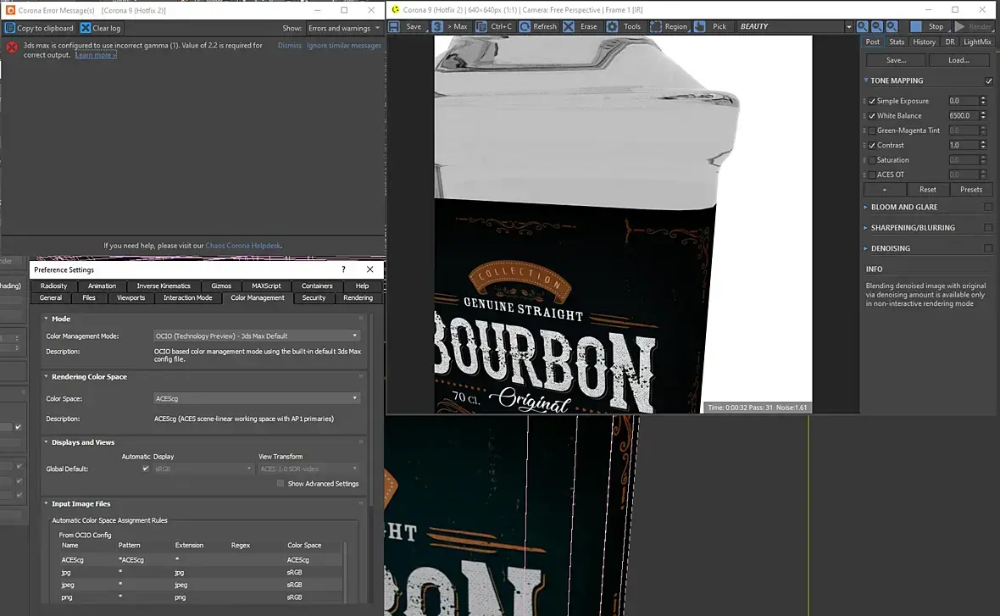Image resolution: width=1000 pixels, height=616 pixels.
Task: Toggle the Contrast checkbox
Action: 872,145
